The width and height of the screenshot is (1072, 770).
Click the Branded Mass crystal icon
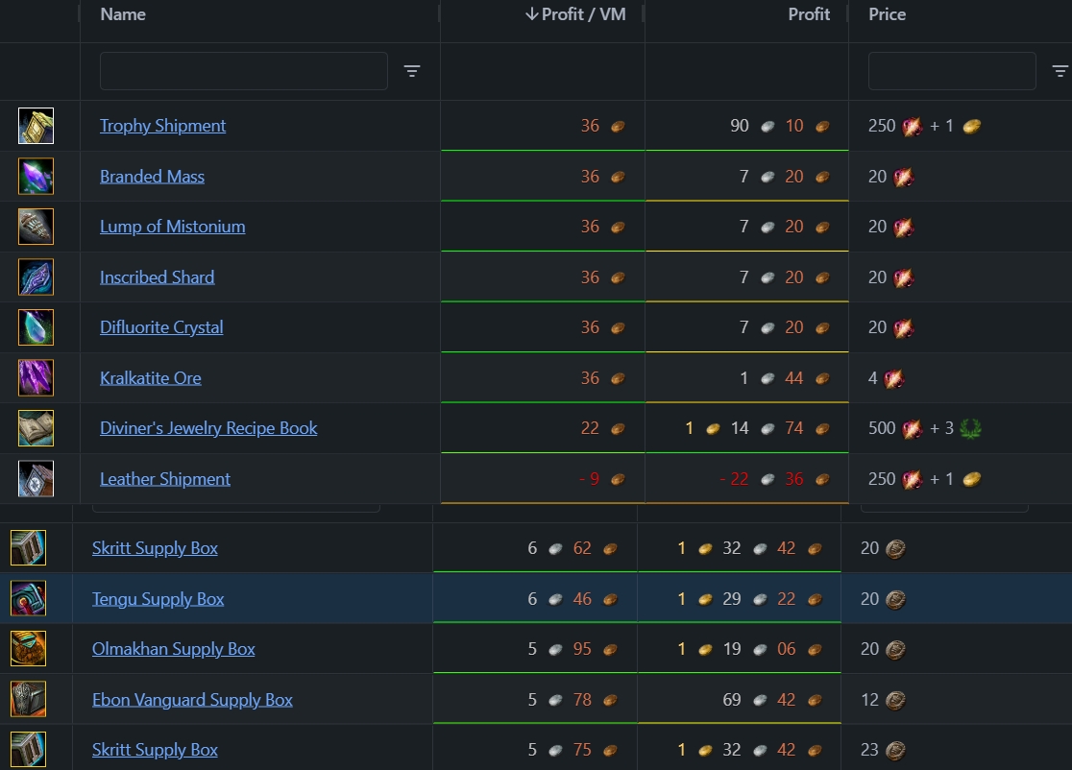(x=36, y=177)
